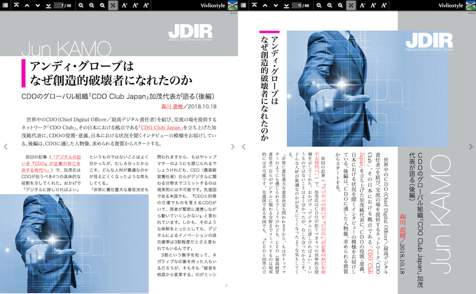This screenshot has height=294, width=476.
Task: Open 「デジタルの担い手『CDO』」 article link, left viewer
Action: pos(51,163)
